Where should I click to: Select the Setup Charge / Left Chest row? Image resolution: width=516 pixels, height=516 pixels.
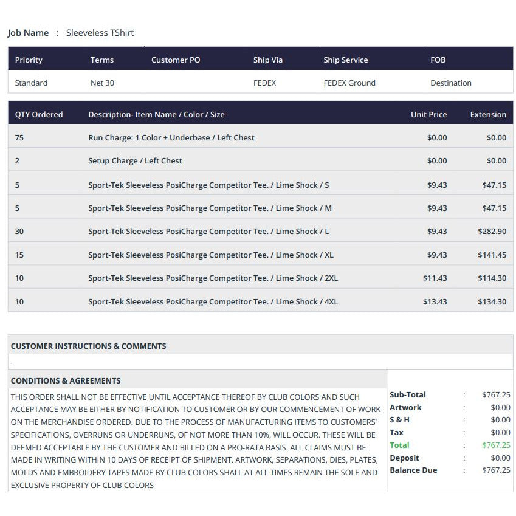[x=261, y=160]
